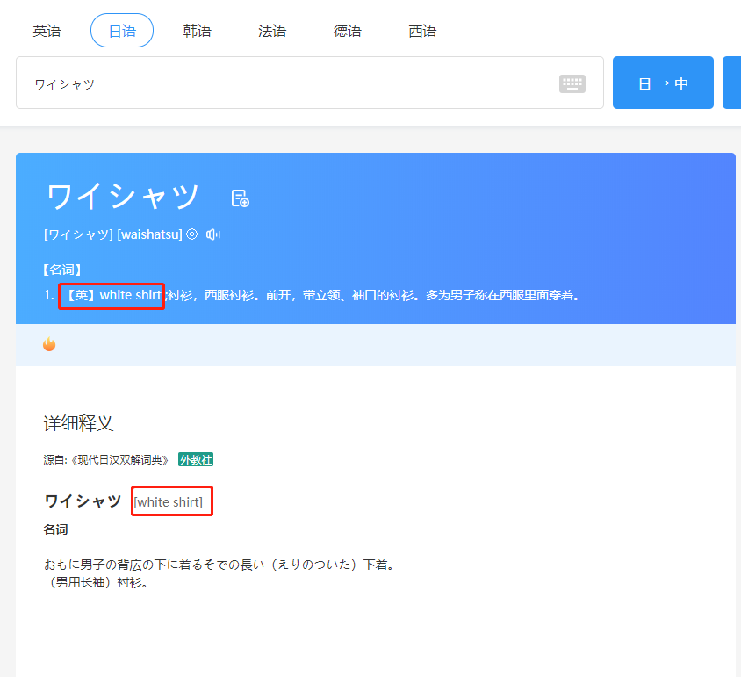The image size is (741, 677).
Task: Select the 西语 tab
Action: point(422,31)
